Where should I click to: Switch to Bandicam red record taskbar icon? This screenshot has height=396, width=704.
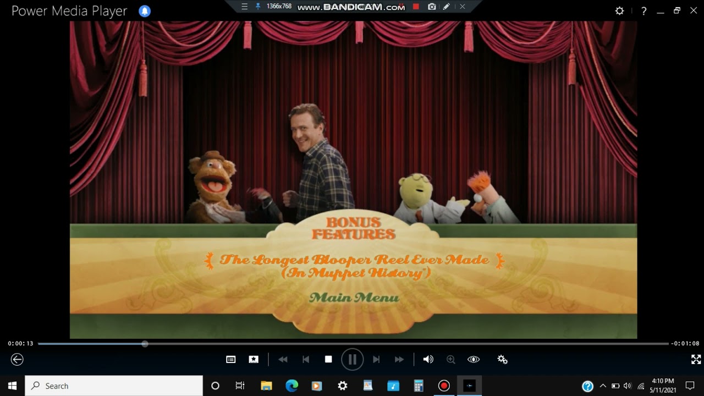[x=444, y=386]
